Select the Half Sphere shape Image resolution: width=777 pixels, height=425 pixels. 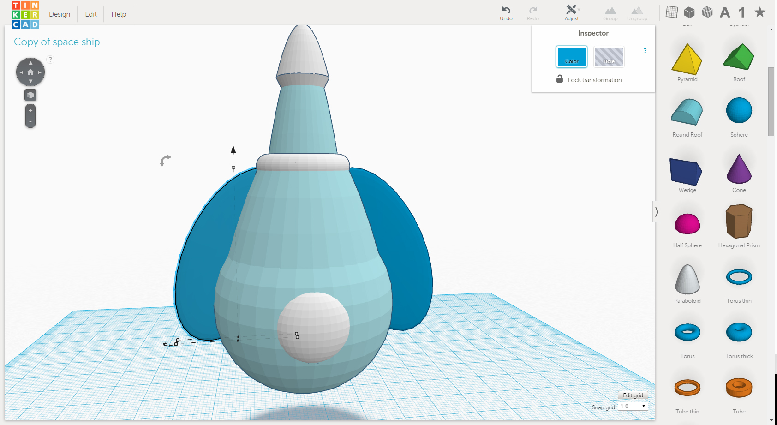pyautogui.click(x=687, y=230)
